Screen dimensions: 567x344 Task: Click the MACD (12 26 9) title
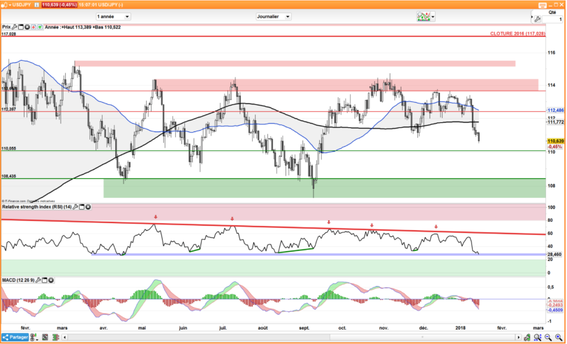coord(18,280)
